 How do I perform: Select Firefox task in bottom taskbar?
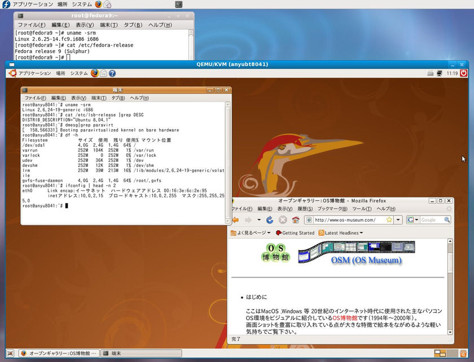59,353
